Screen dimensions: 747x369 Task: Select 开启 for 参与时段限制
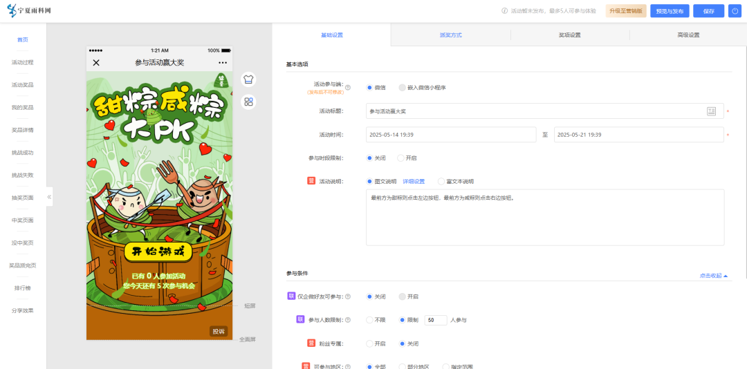(400, 158)
